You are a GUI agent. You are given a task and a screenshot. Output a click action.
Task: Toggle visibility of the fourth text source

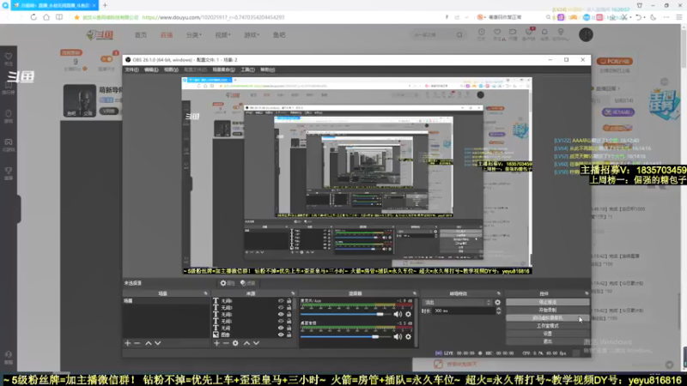click(281, 321)
